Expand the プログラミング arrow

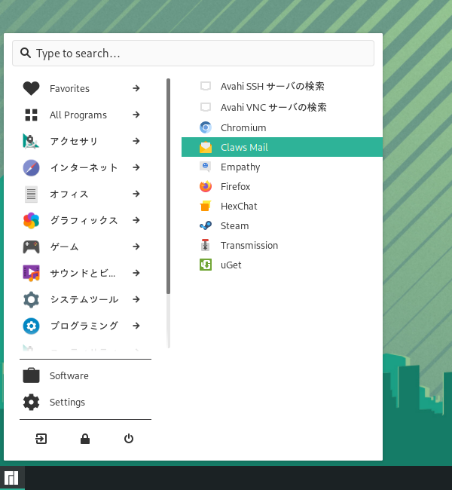[136, 326]
